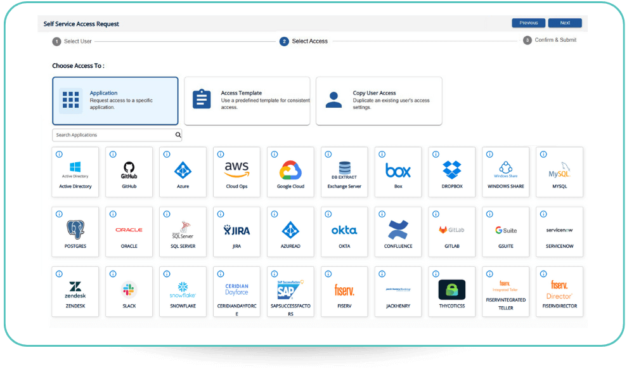Viewport: 634px width, 381px height.
Task: Click the Previous button
Action: [528, 23]
